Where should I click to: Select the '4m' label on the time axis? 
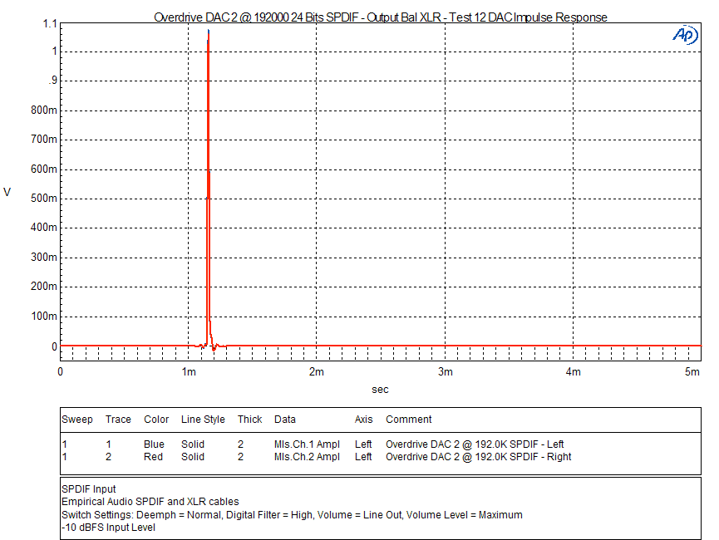[x=574, y=371]
